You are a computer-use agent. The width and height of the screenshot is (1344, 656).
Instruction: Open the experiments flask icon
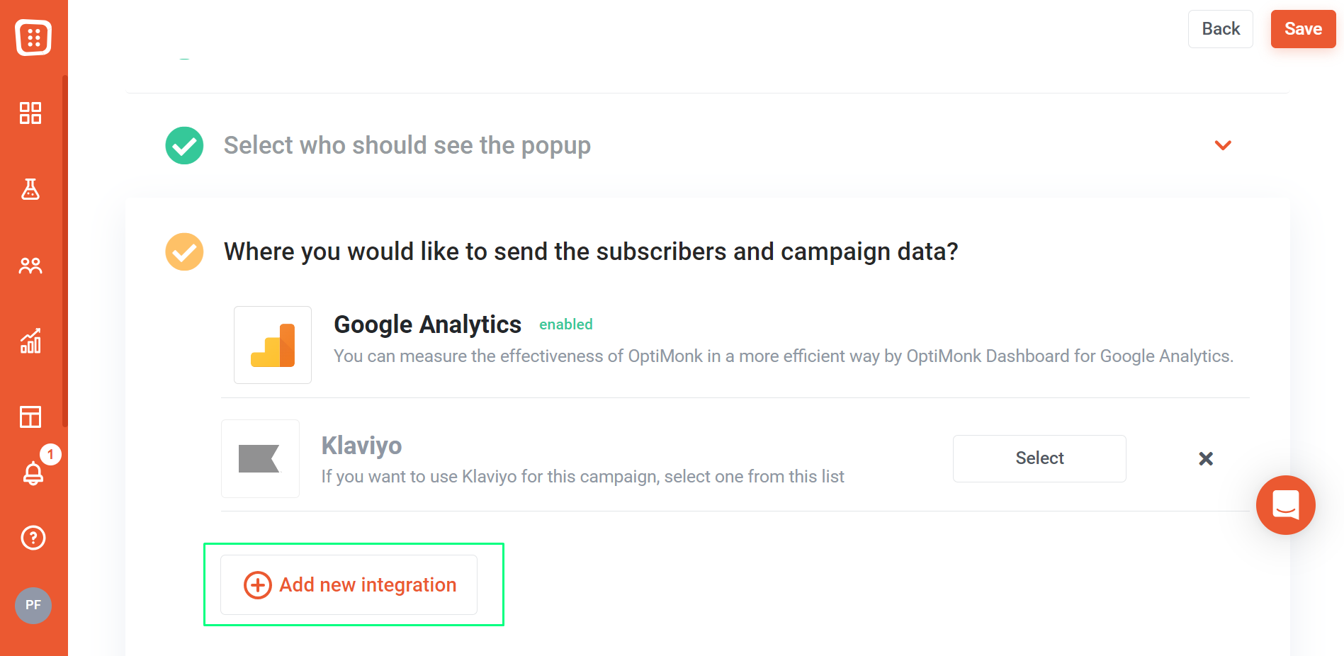click(30, 189)
